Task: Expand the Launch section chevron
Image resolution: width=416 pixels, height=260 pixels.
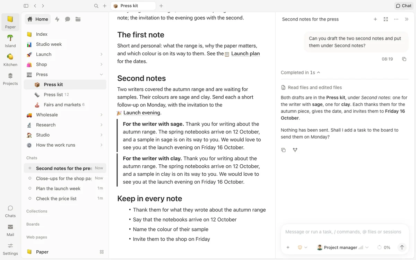Action: (x=101, y=54)
